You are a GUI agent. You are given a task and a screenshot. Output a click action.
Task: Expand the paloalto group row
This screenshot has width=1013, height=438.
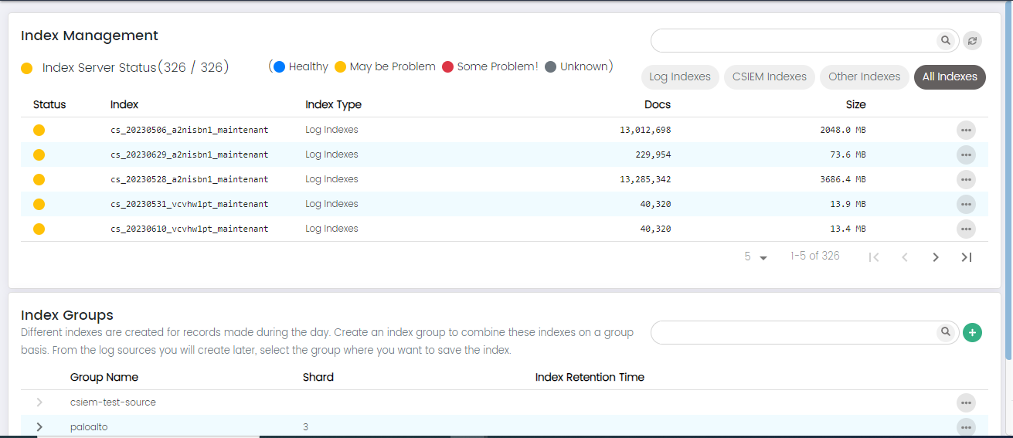39,427
